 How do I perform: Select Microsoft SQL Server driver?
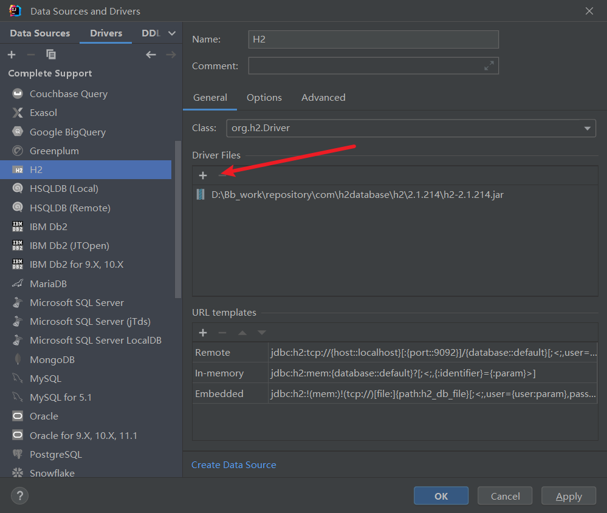(x=86, y=302)
